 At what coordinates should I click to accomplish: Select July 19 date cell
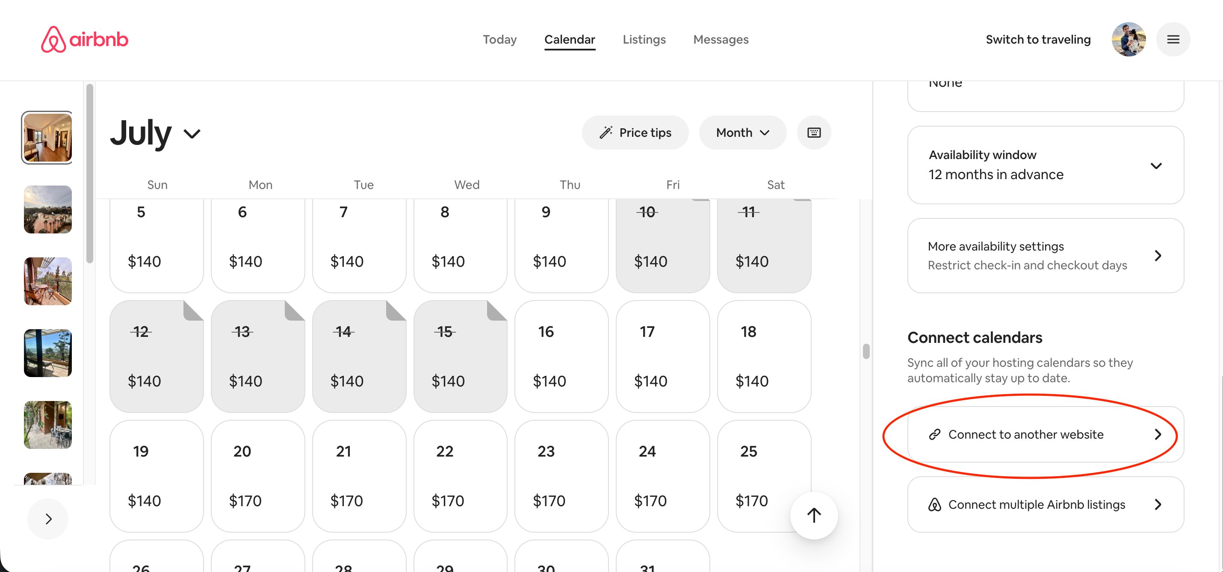pyautogui.click(x=156, y=476)
